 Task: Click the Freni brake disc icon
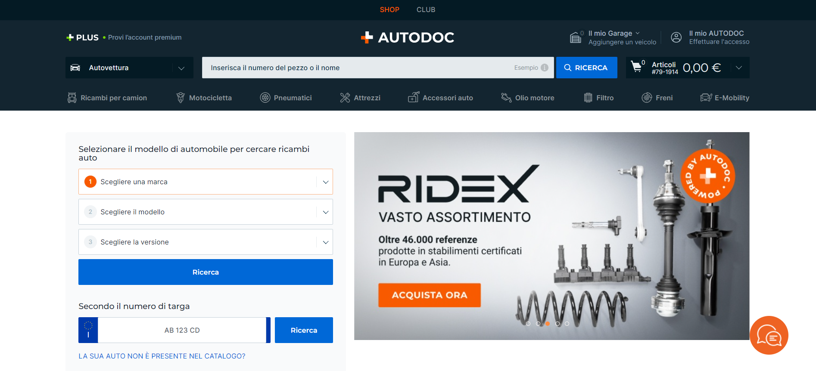(647, 98)
